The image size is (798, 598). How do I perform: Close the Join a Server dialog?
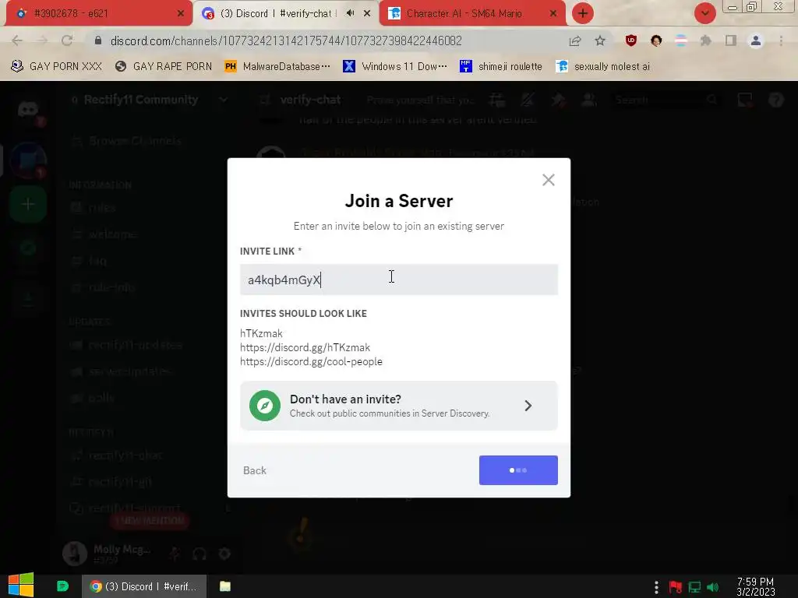(548, 180)
